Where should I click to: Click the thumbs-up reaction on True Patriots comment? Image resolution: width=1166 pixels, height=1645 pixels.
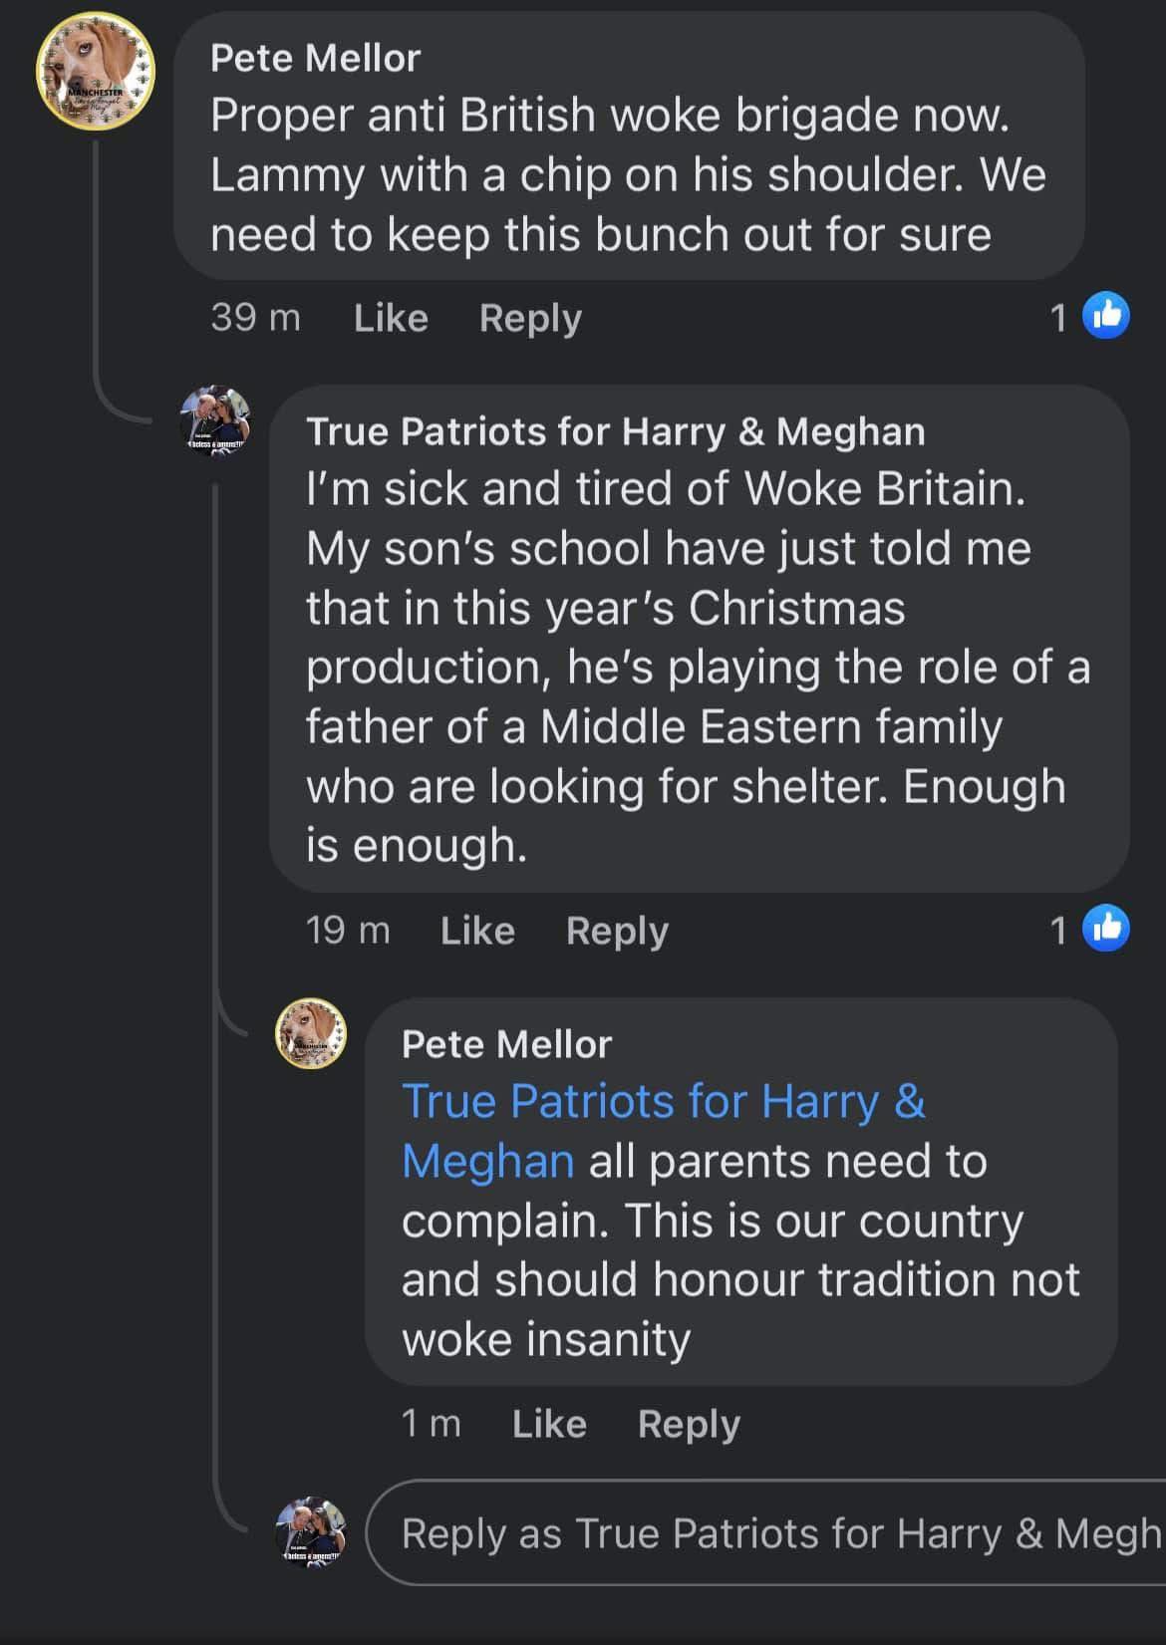point(1105,929)
